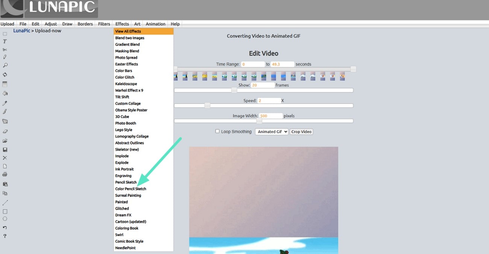Click the undo arrow icon
The image size is (489, 254).
click(x=5, y=228)
